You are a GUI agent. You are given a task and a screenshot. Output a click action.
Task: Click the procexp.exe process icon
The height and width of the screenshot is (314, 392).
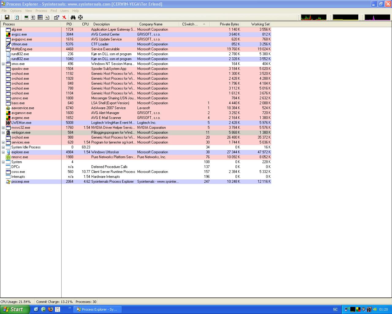point(8,182)
